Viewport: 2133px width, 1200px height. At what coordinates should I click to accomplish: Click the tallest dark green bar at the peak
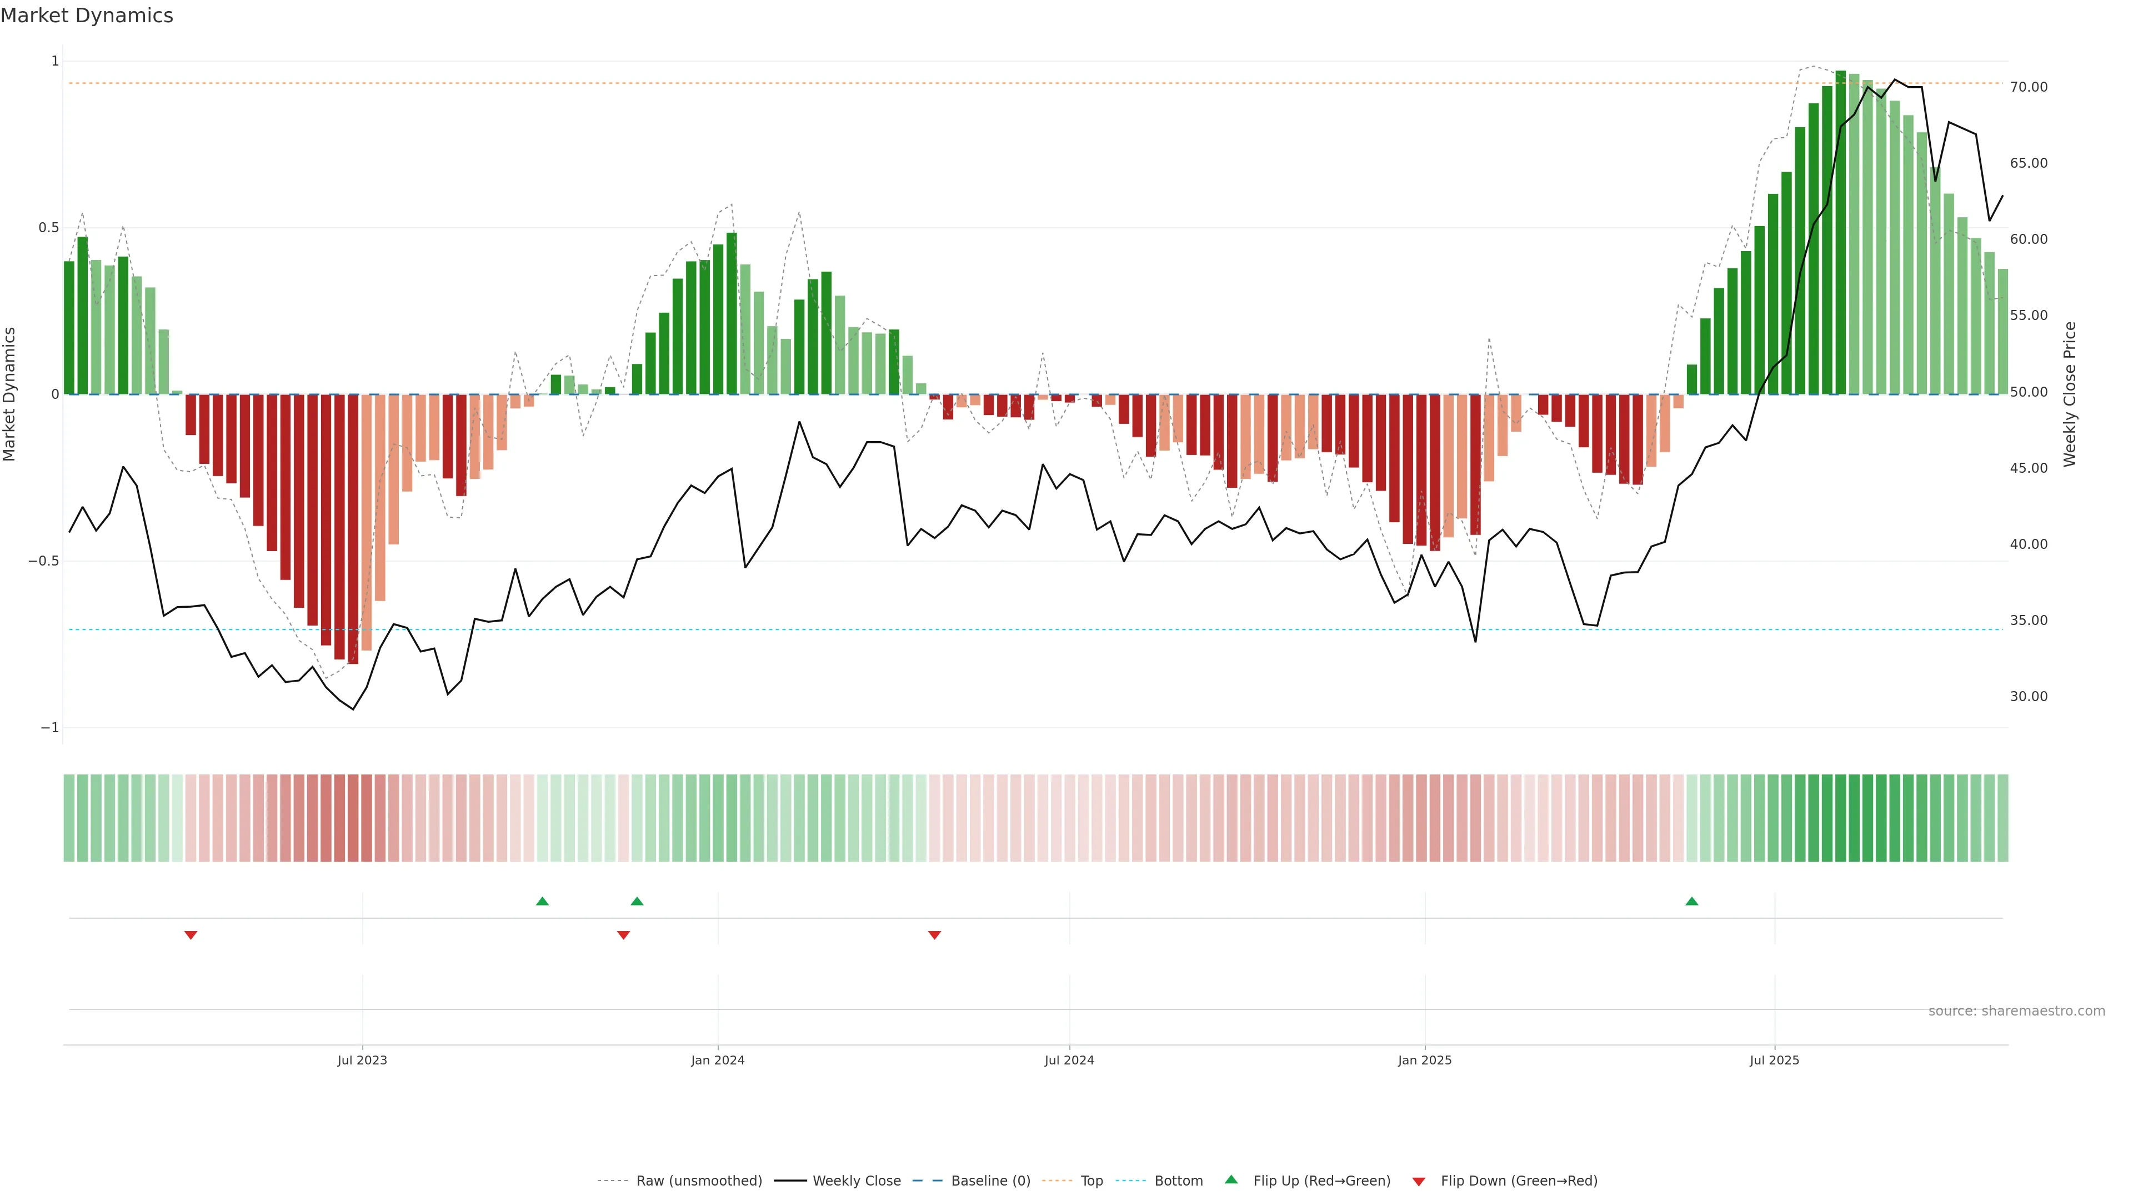point(1841,232)
